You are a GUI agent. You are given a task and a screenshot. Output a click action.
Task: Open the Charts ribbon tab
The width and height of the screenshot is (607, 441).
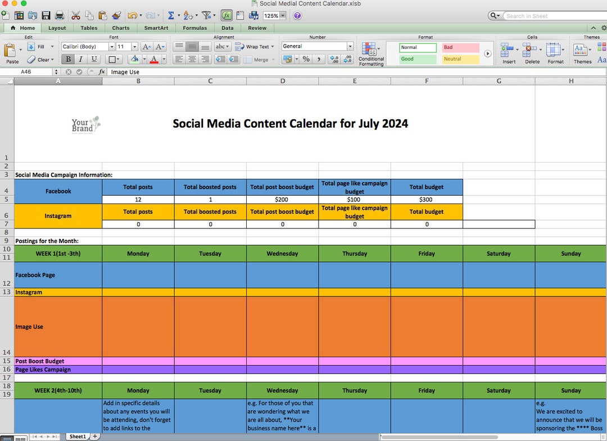[121, 28]
